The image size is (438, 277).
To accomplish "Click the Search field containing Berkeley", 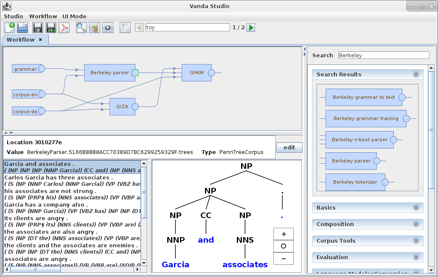I will coord(384,55).
